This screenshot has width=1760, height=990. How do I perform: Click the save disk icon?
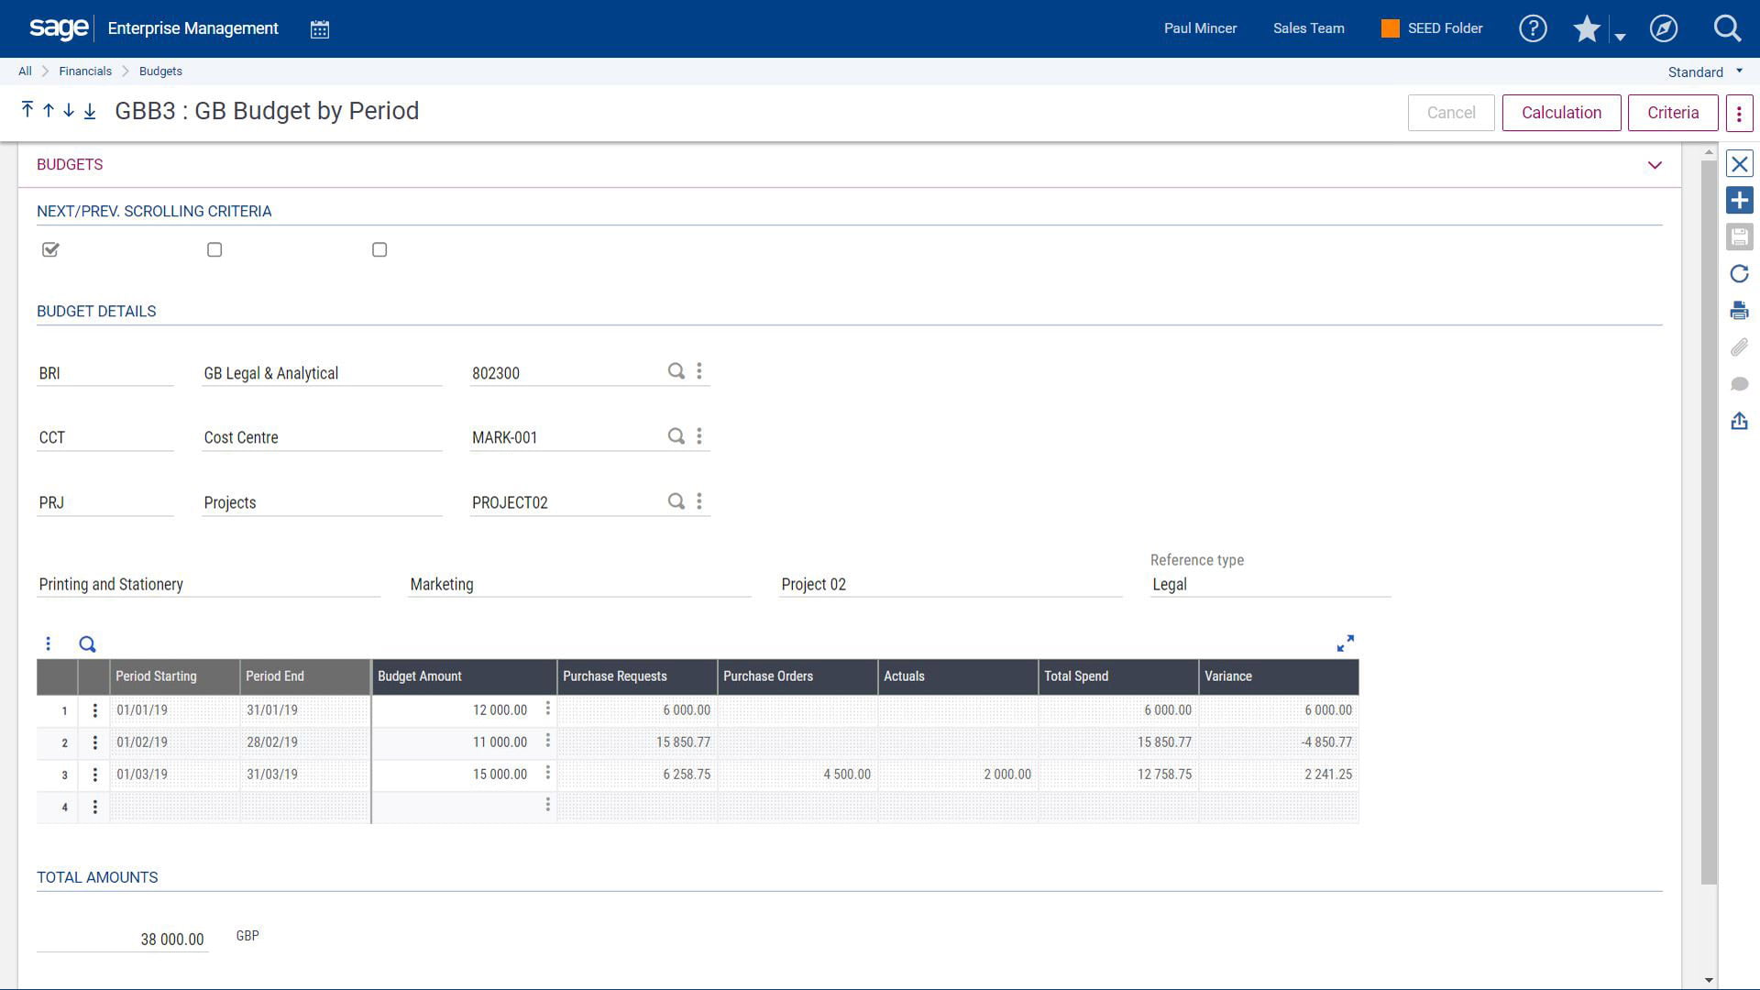(x=1739, y=237)
